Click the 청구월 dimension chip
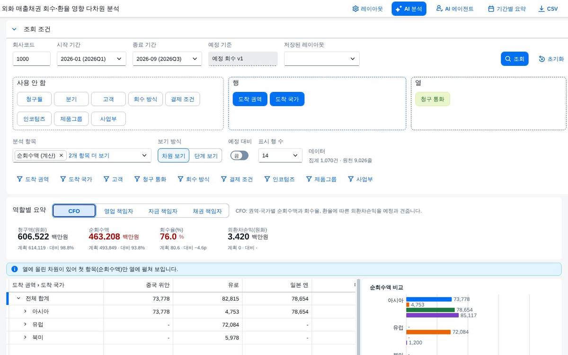Image resolution: width=568 pixels, height=355 pixels. pyautogui.click(x=34, y=99)
